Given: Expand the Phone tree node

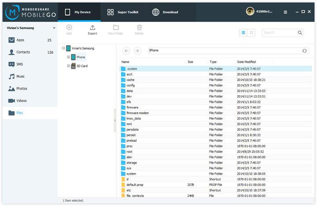Looking at the screenshot, I should coord(68,57).
